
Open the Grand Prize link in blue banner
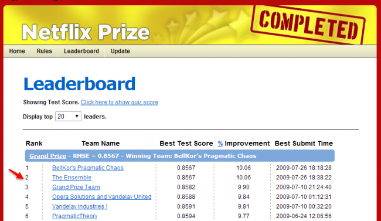point(48,156)
